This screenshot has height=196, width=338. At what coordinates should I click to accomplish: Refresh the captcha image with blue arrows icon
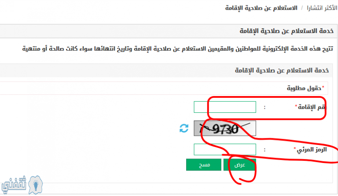click(184, 128)
